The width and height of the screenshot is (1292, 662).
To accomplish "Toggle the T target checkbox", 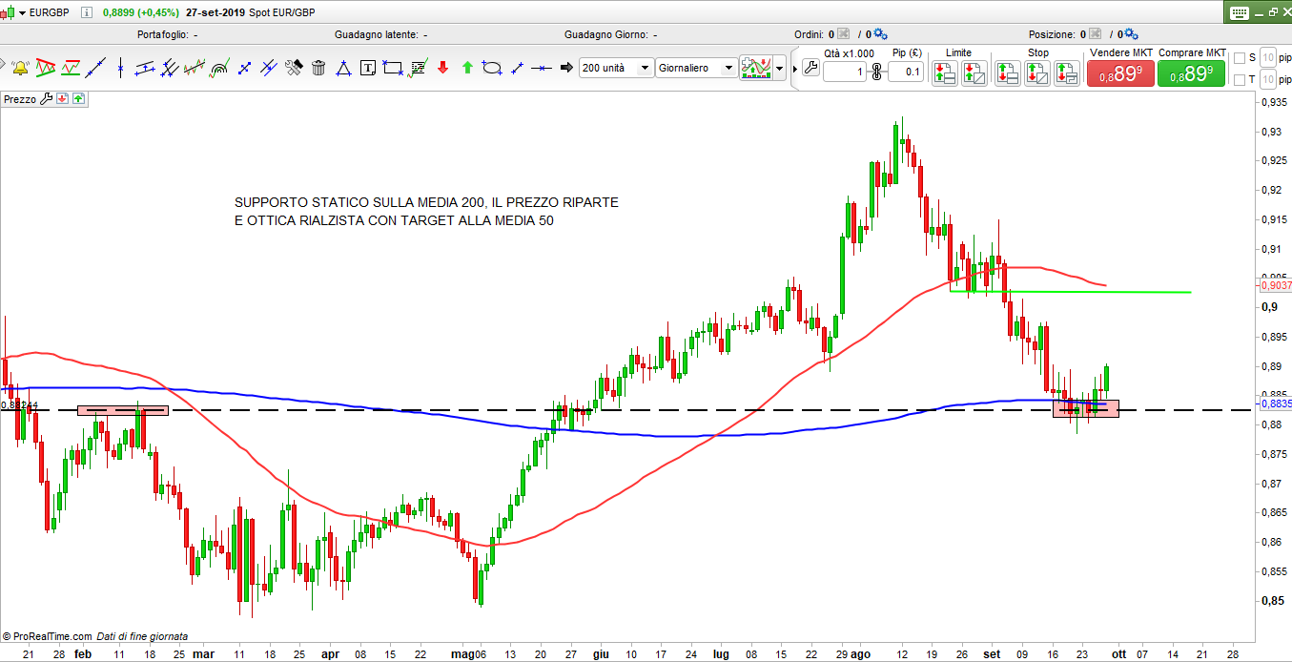I will (x=1240, y=81).
